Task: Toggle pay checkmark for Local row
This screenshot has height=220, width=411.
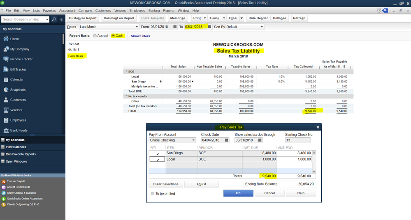Action: click(157, 159)
